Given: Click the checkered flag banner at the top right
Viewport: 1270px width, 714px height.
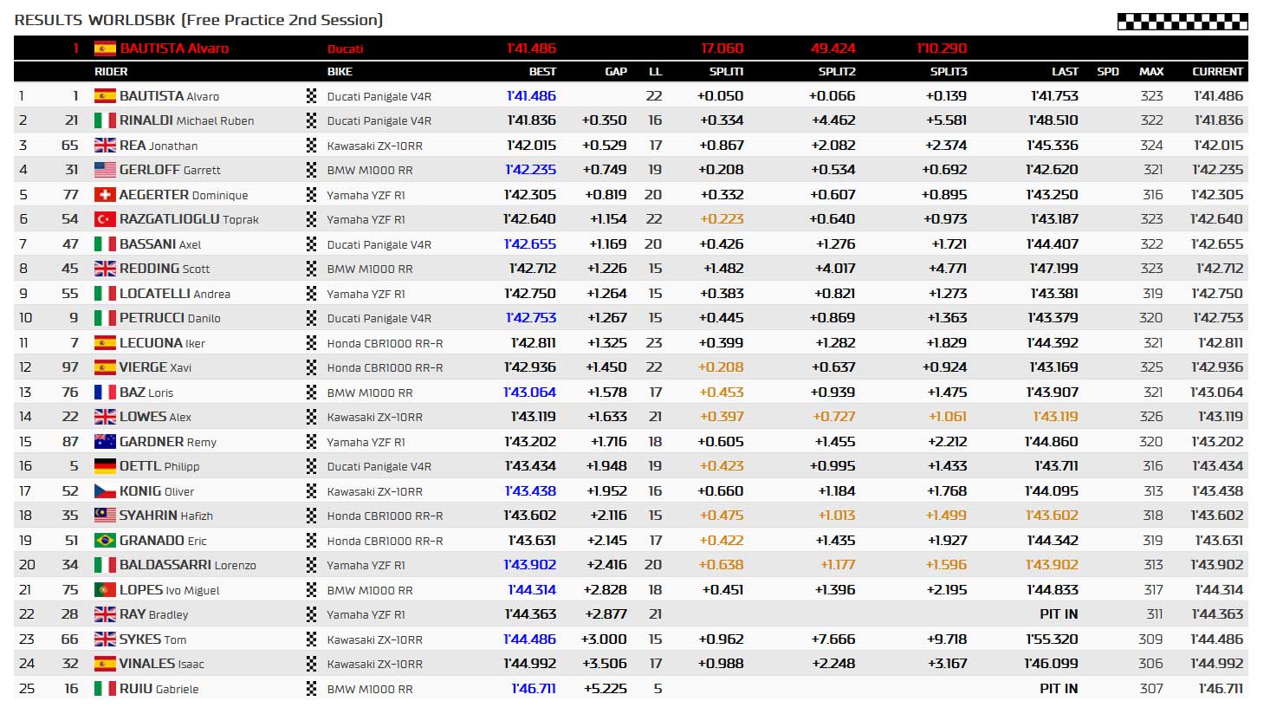Looking at the screenshot, I should (1183, 22).
